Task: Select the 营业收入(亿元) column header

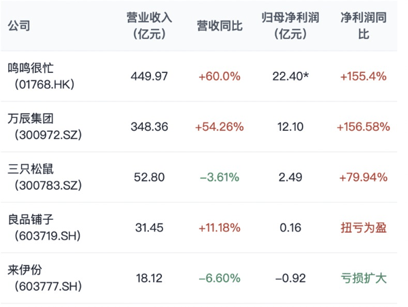Action: point(149,26)
